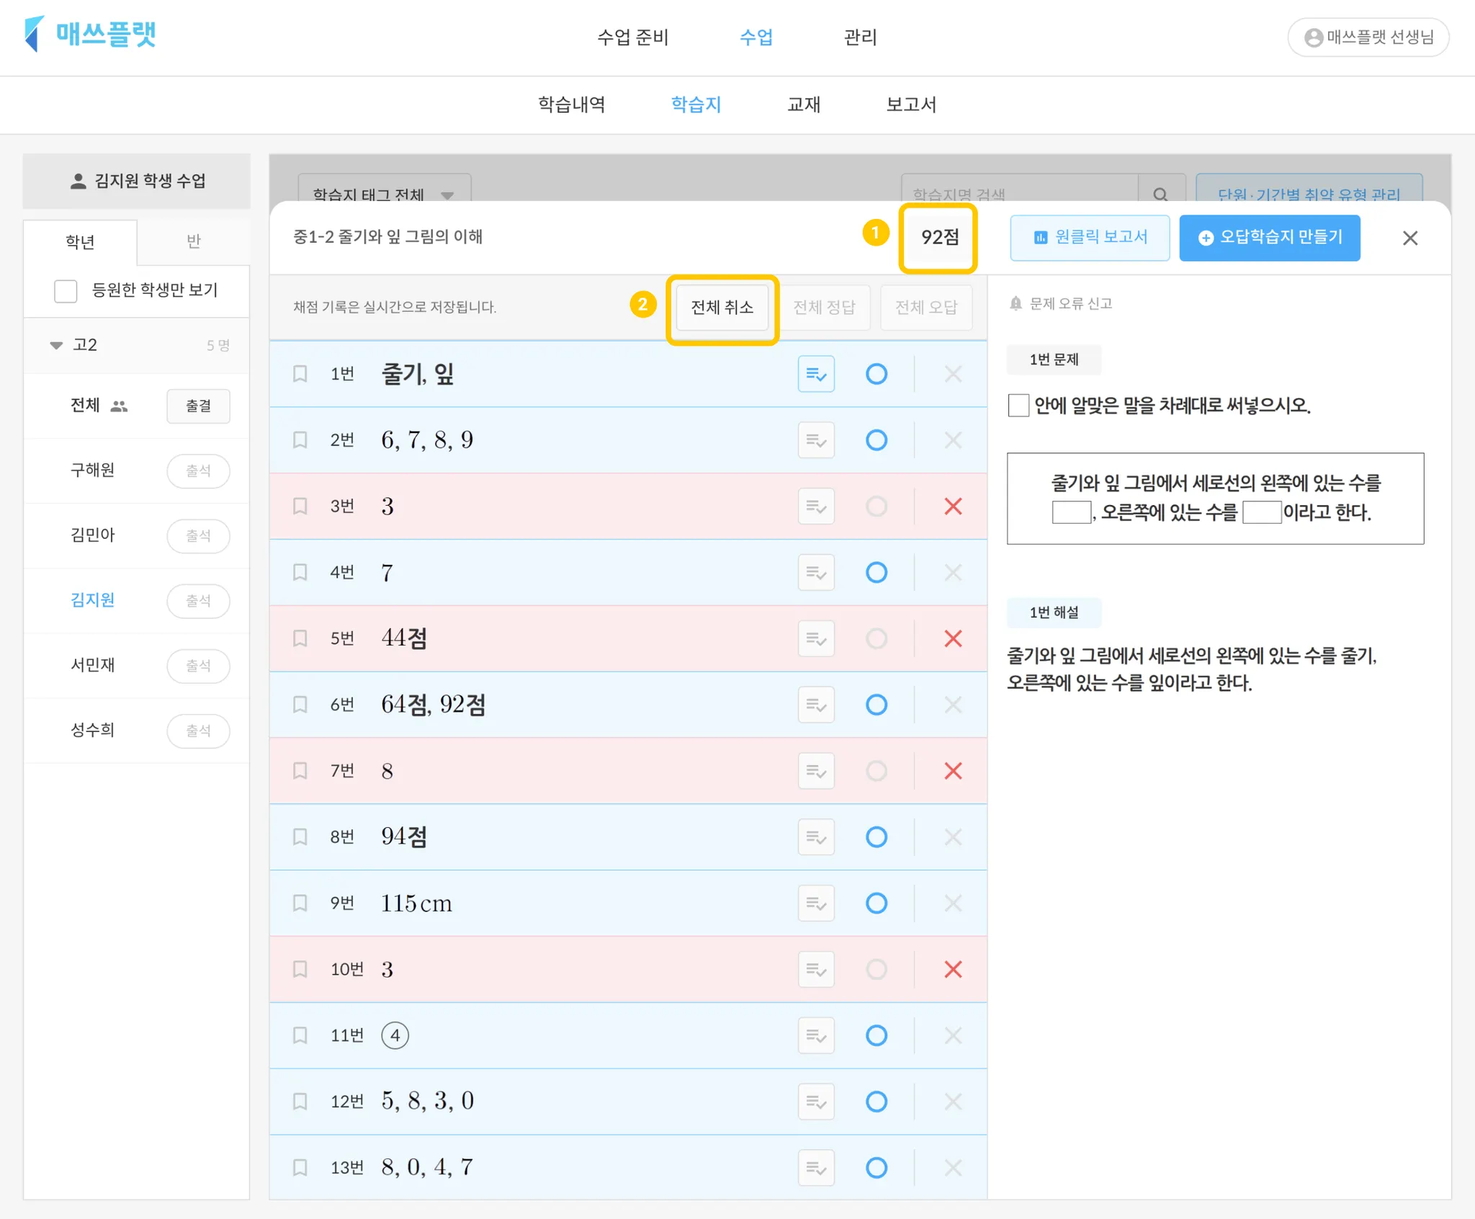Click 매쓰플랫 선생님 profile icon
Image resolution: width=1475 pixels, height=1219 pixels.
1313,37
